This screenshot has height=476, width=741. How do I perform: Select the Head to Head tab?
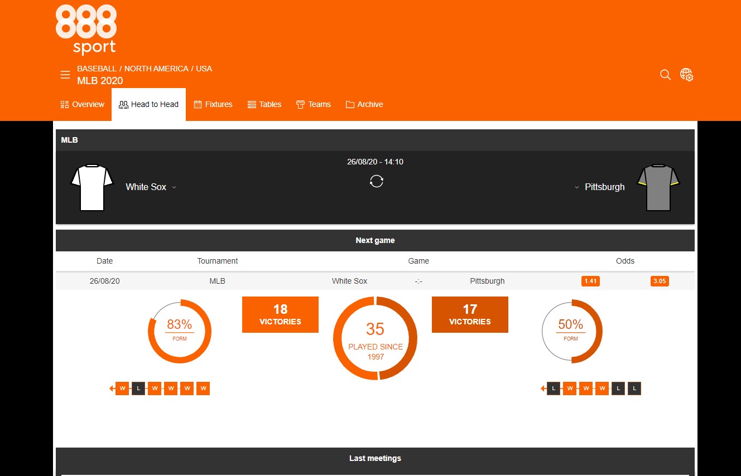pos(149,104)
